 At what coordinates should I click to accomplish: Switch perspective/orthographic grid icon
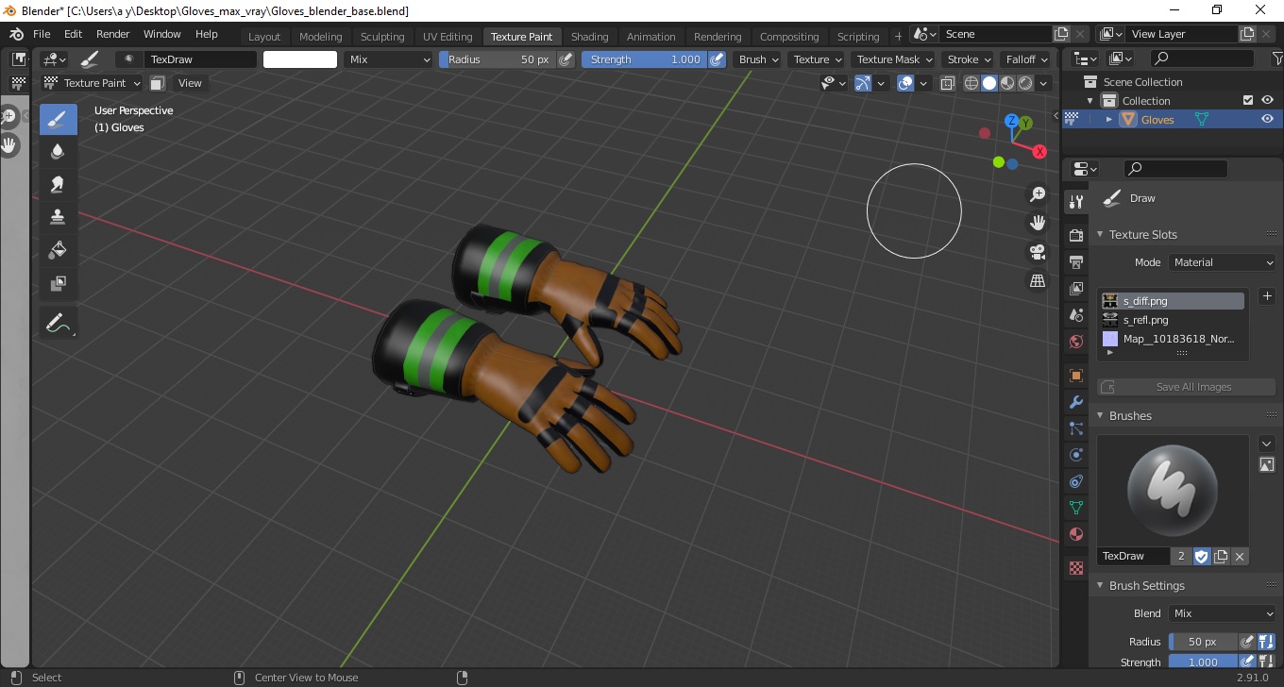pyautogui.click(x=1038, y=281)
